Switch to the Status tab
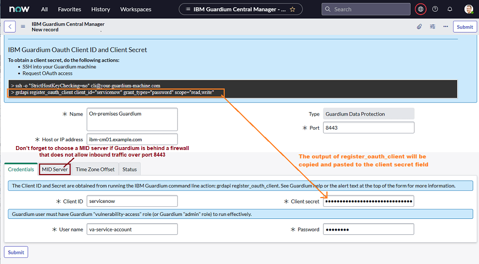The image size is (479, 264). (x=130, y=169)
